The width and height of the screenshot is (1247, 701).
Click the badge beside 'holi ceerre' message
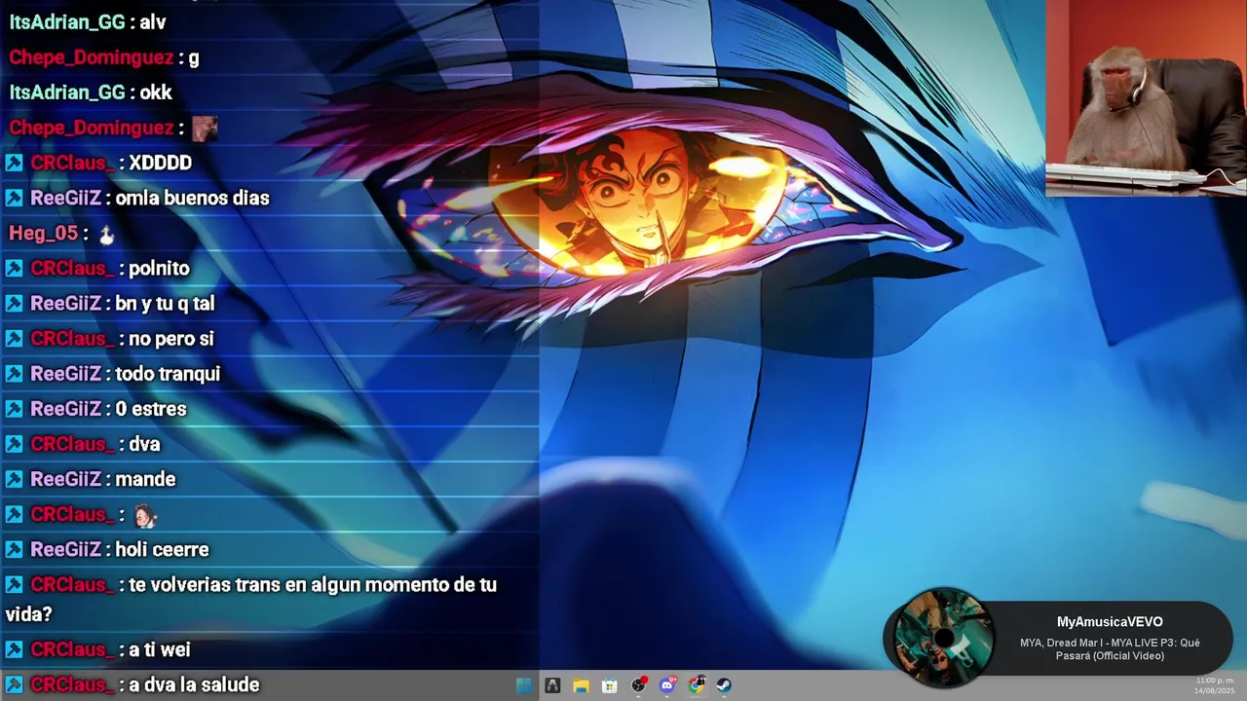click(x=14, y=549)
